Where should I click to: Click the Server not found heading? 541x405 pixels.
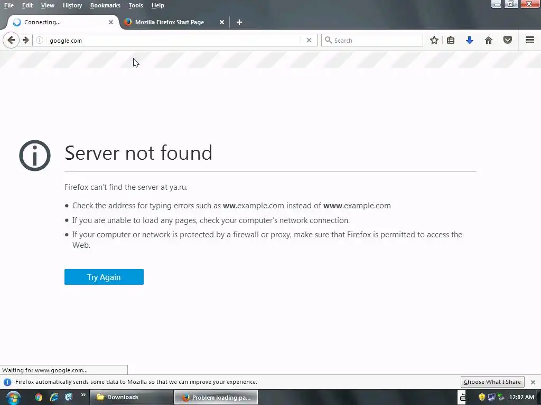point(138,152)
